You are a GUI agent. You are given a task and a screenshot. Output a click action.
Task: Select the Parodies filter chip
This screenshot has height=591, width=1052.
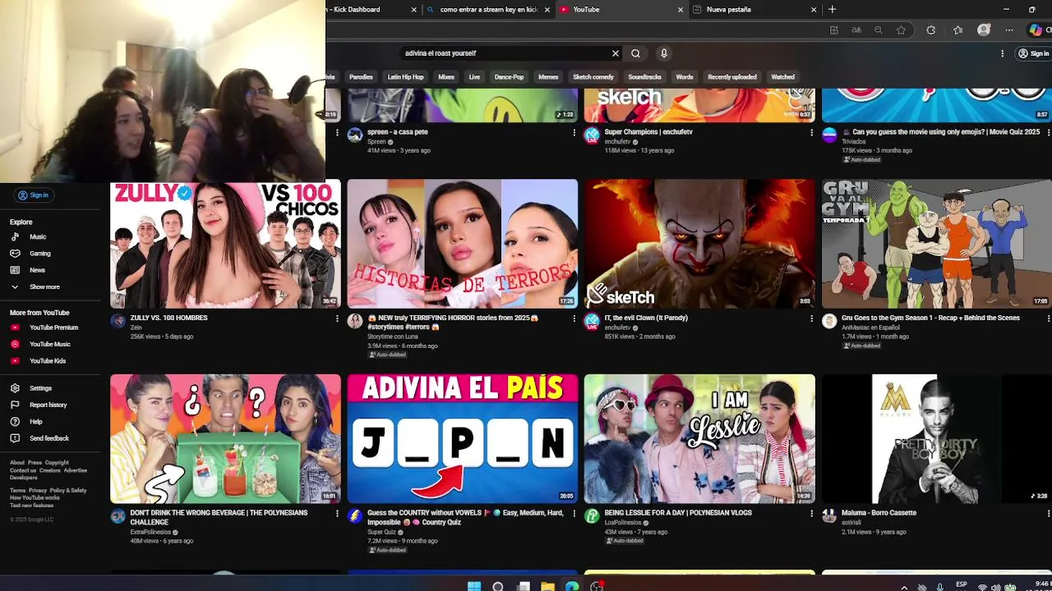pyautogui.click(x=361, y=77)
